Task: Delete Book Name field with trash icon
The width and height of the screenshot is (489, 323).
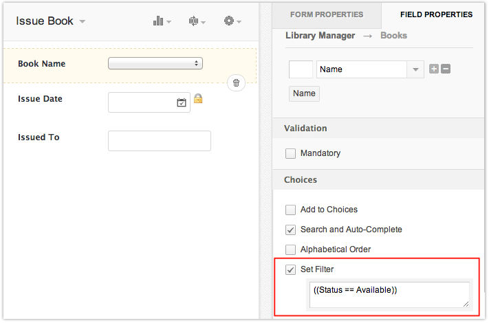Action: click(x=236, y=83)
